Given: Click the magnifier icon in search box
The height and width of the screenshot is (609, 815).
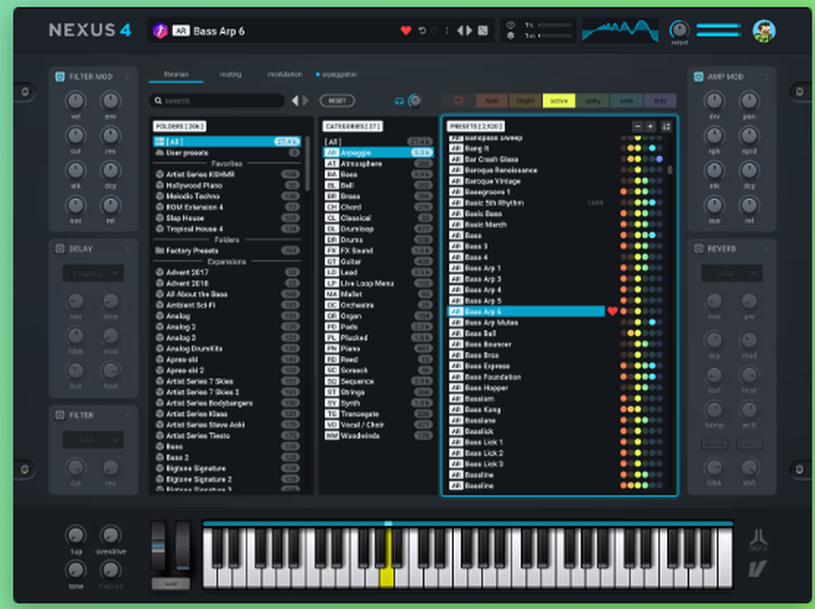Looking at the screenshot, I should [158, 101].
